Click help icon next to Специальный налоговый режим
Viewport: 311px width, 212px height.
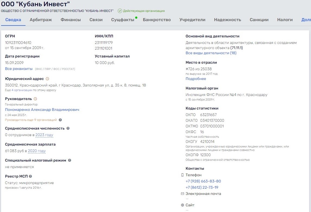pyautogui.click(x=69, y=160)
